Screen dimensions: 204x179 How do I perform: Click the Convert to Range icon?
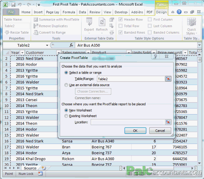coord(36,32)
